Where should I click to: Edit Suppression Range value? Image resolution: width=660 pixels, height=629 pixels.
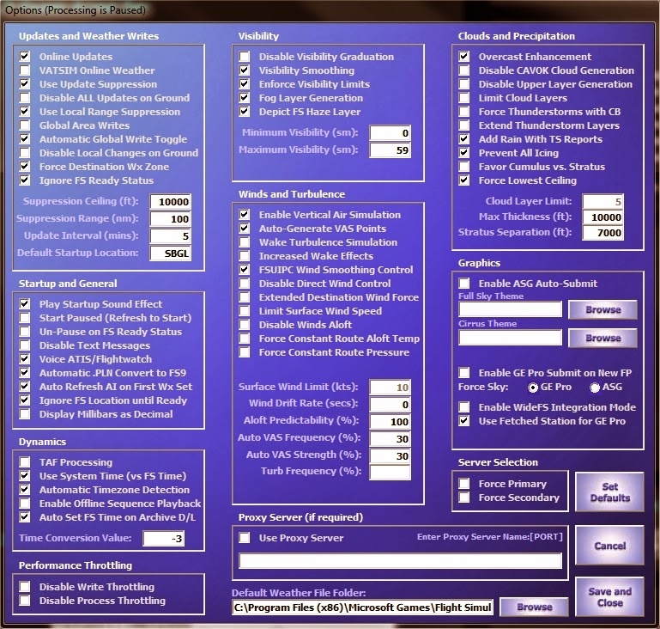coord(171,219)
